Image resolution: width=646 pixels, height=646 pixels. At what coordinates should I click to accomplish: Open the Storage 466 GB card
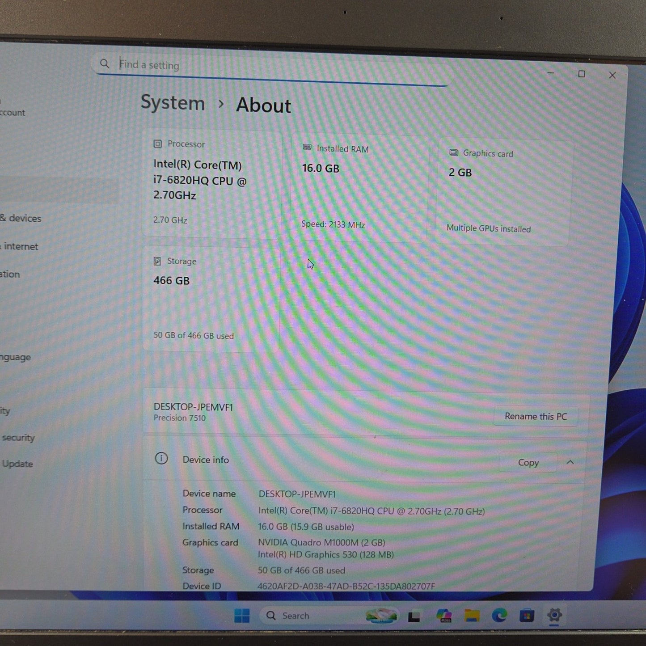click(211, 299)
